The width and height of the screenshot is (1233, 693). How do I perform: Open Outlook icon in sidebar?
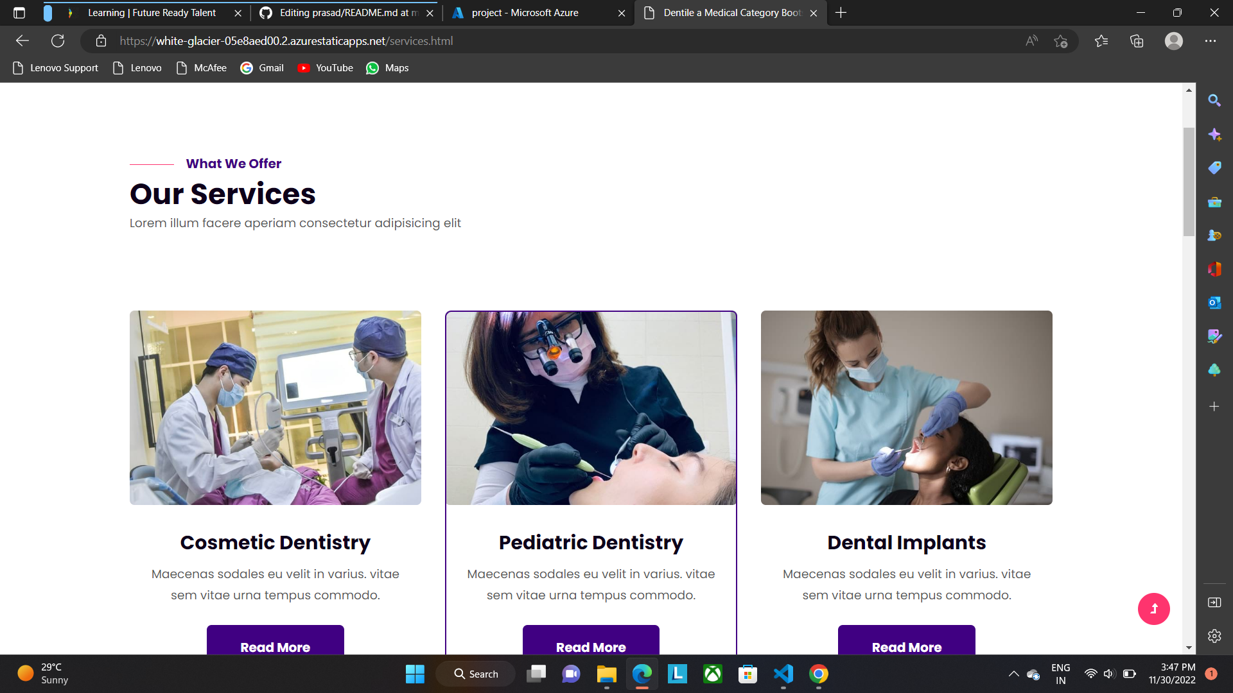[x=1214, y=302]
